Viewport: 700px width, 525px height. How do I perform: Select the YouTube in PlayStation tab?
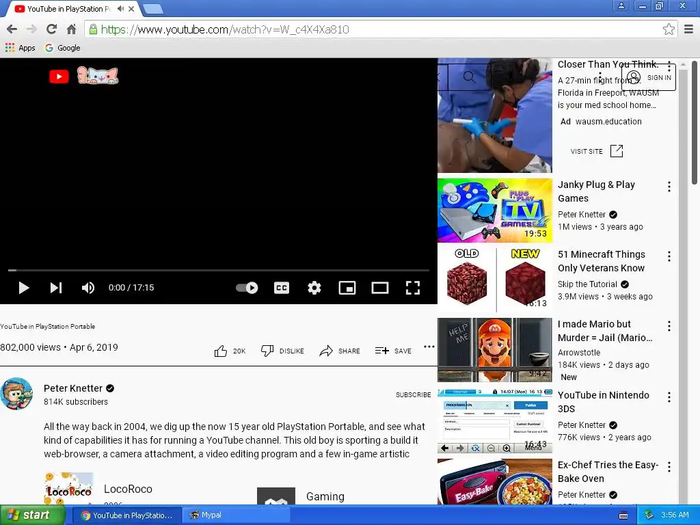[x=67, y=9]
